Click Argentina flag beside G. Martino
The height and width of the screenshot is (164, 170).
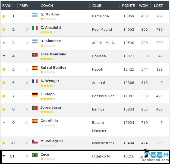(x=35, y=15)
